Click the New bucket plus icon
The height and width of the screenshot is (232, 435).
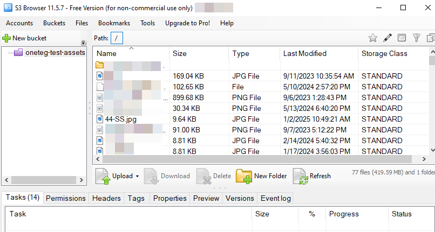pyautogui.click(x=6, y=38)
